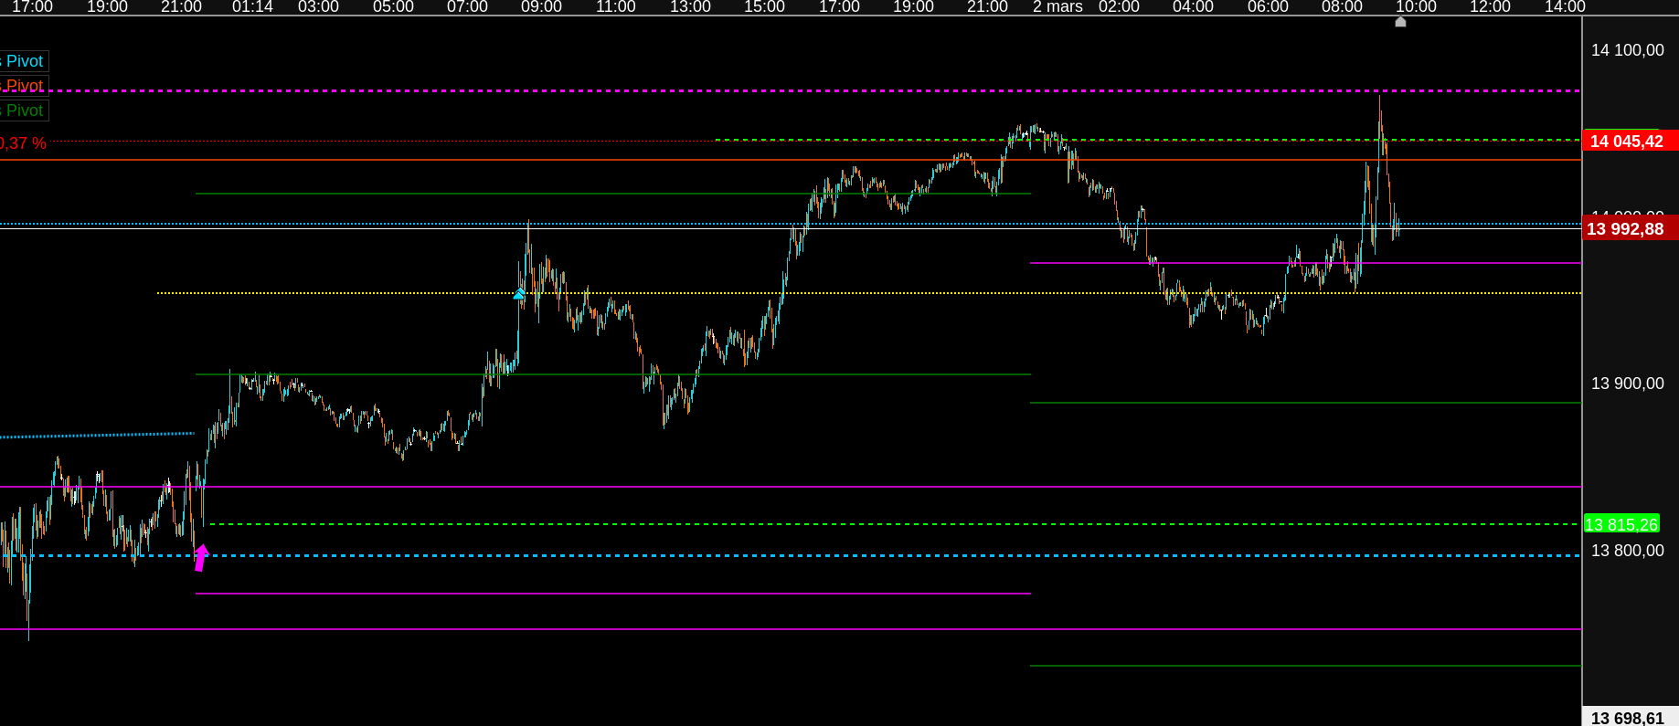Click the 13 698,61 price label at the bottom

click(1629, 718)
